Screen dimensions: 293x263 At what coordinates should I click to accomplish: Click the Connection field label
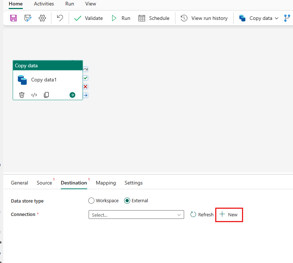click(23, 215)
